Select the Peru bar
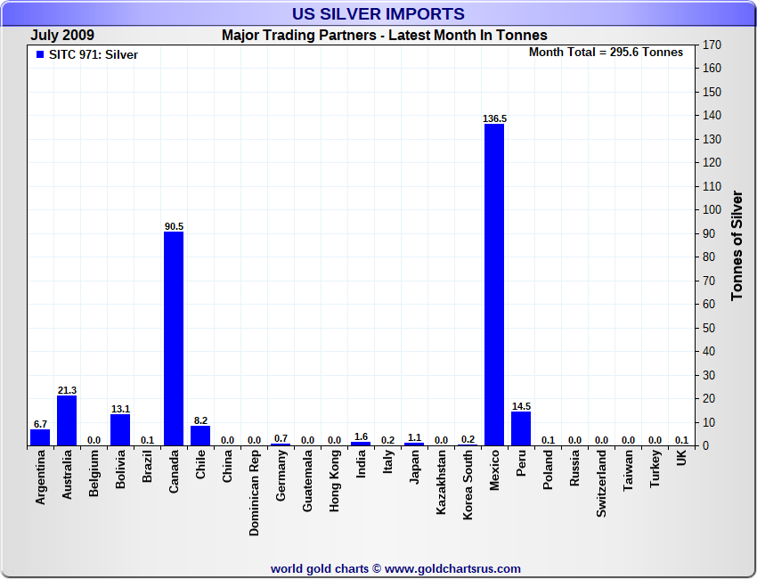The image size is (757, 579). tap(521, 428)
